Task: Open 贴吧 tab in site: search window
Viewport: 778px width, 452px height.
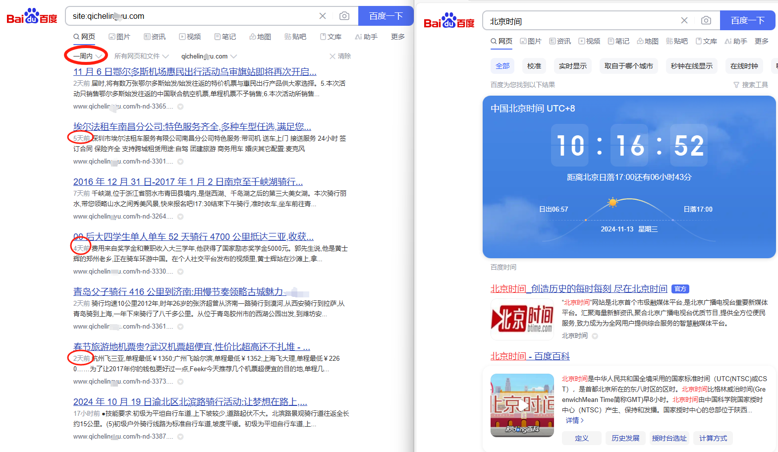Action: [295, 37]
